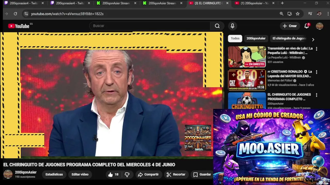
Task: Switch to the second 200iqonAsier Stream Kick tab
Action: point(163,3)
